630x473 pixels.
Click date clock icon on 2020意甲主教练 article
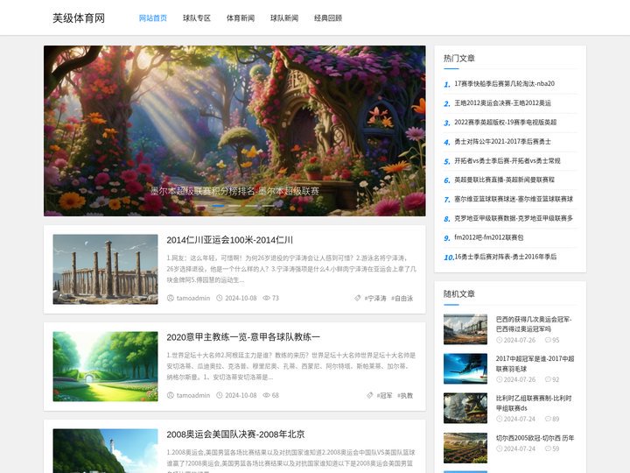220,395
